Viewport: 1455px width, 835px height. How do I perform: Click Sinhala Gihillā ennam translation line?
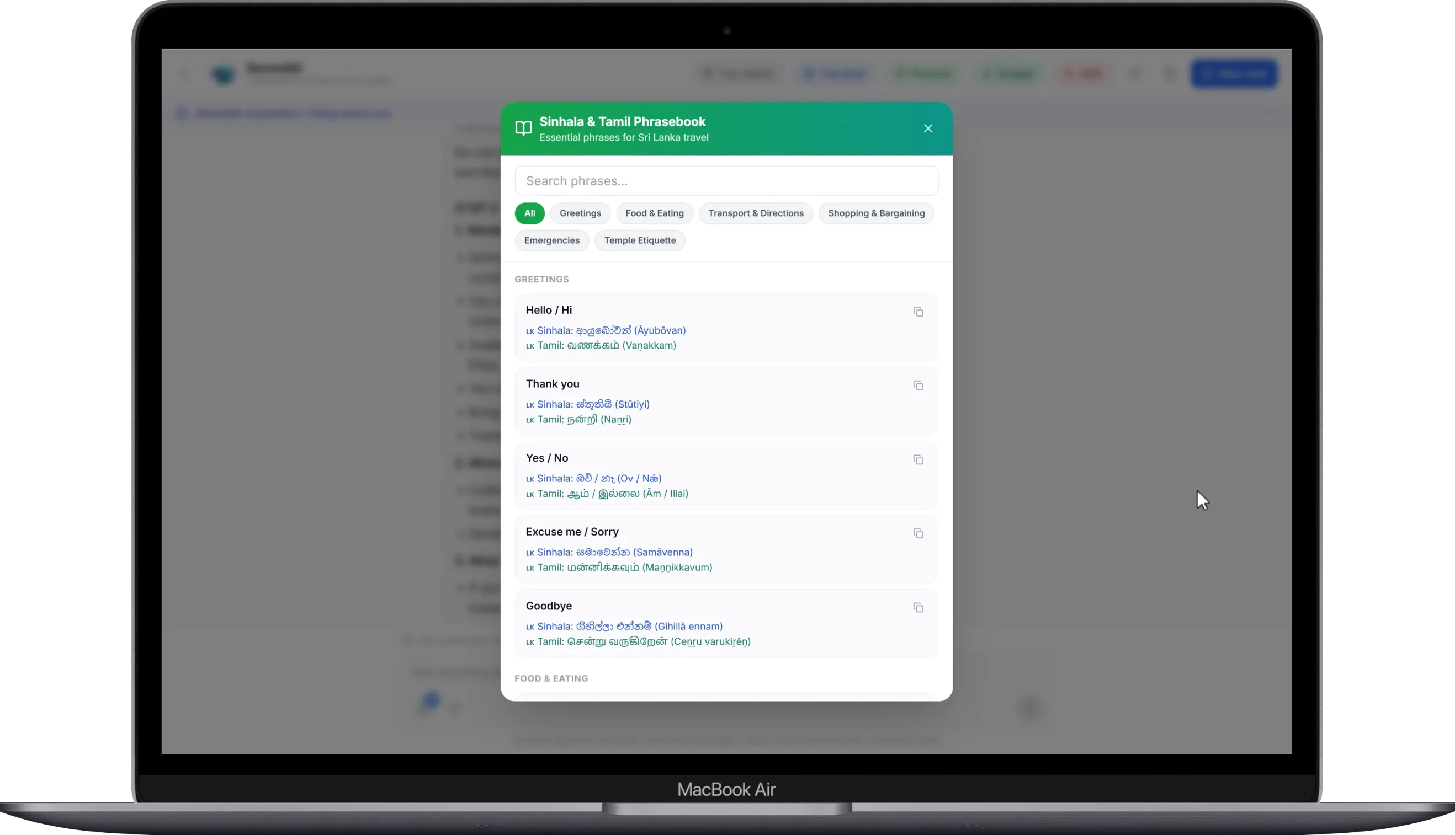click(624, 627)
